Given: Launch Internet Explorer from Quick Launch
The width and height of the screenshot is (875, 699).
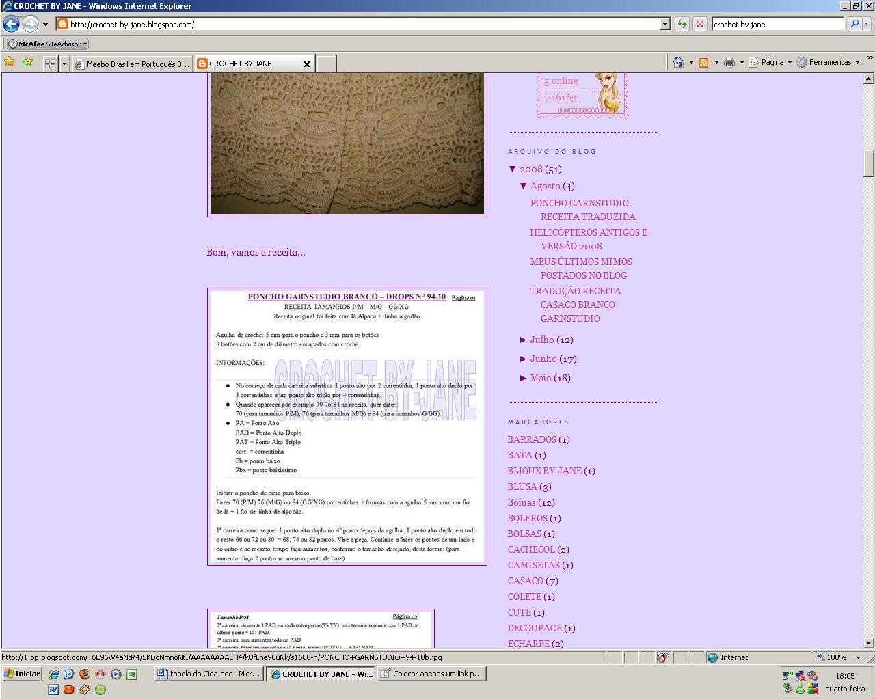Looking at the screenshot, I should coord(53,674).
